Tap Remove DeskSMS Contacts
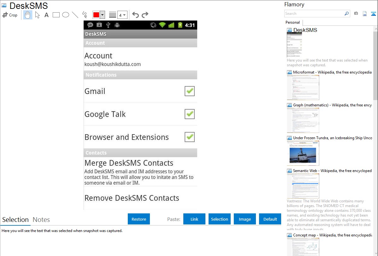Viewport: 378px width, 256px height. click(x=140, y=198)
